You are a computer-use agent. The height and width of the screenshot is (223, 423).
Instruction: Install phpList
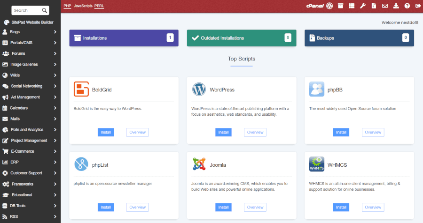(106, 207)
